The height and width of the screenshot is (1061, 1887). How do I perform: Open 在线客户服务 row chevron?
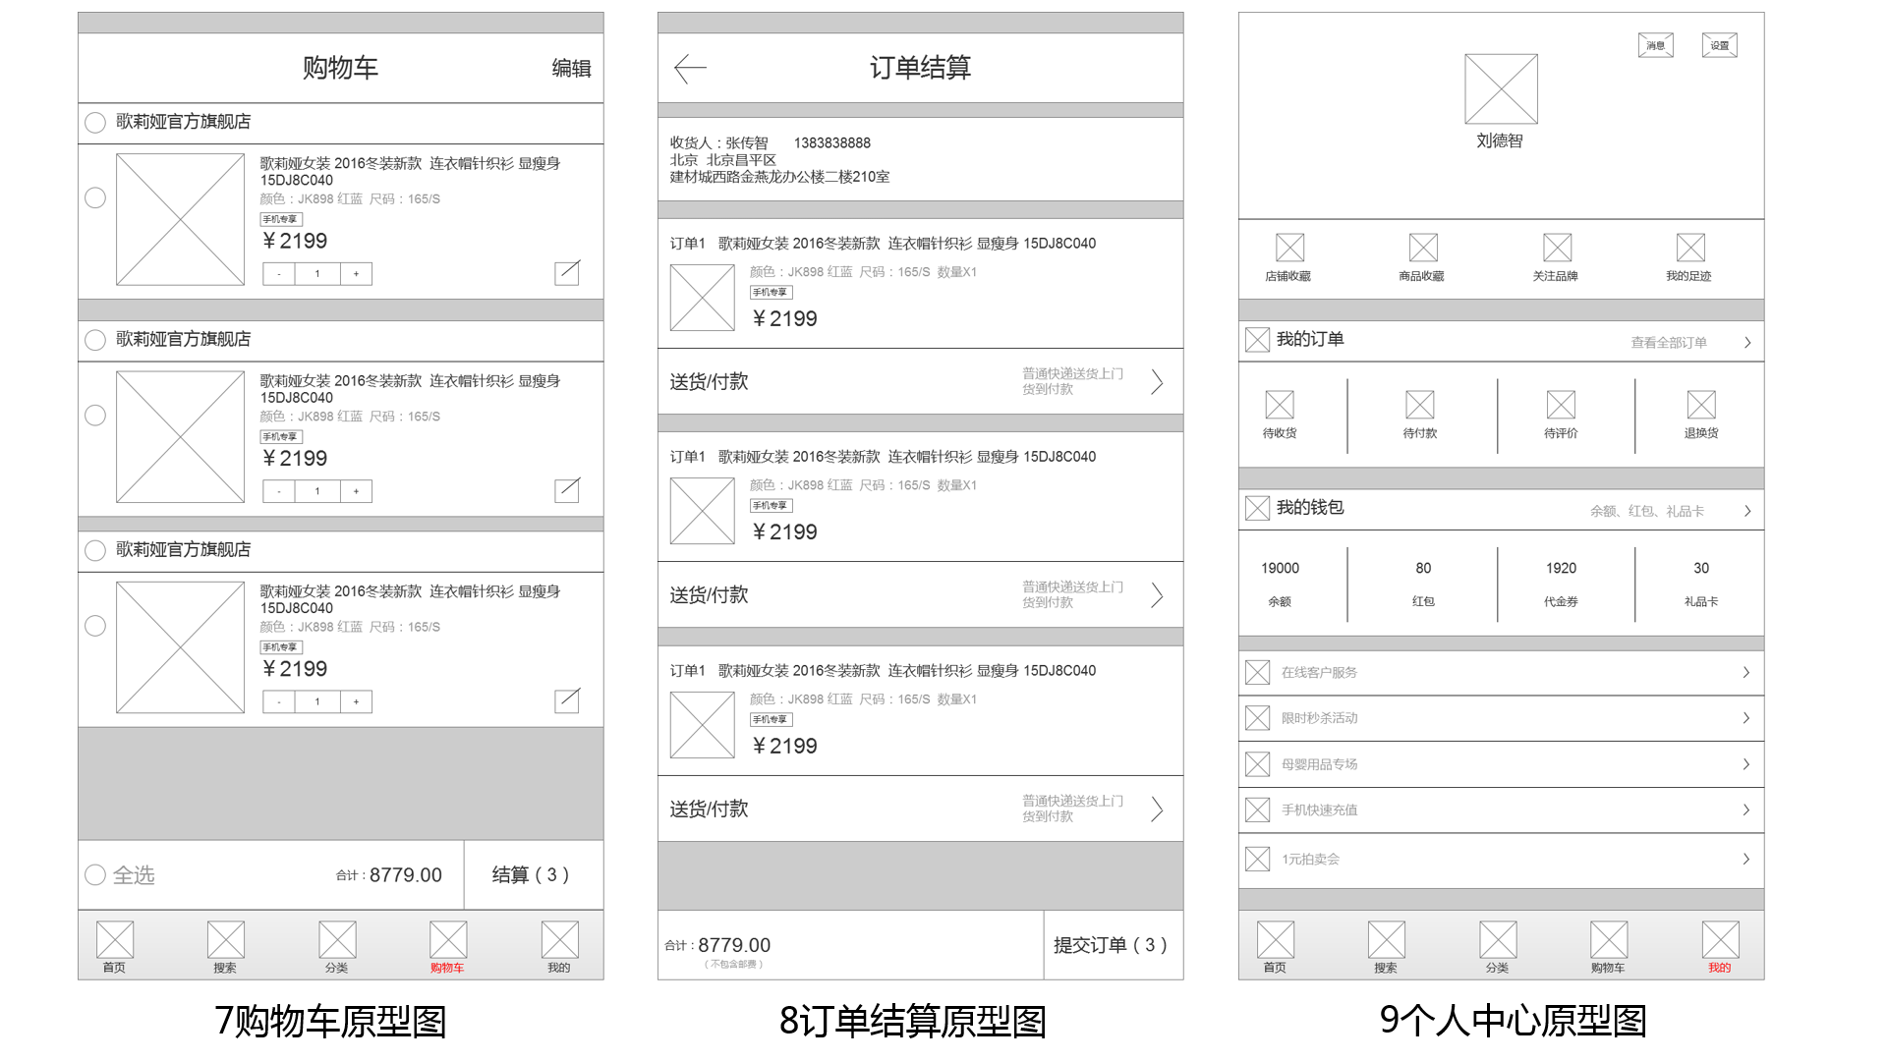tap(1746, 672)
